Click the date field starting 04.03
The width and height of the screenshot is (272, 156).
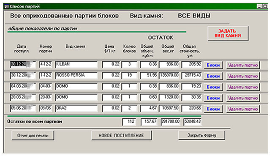23,86
